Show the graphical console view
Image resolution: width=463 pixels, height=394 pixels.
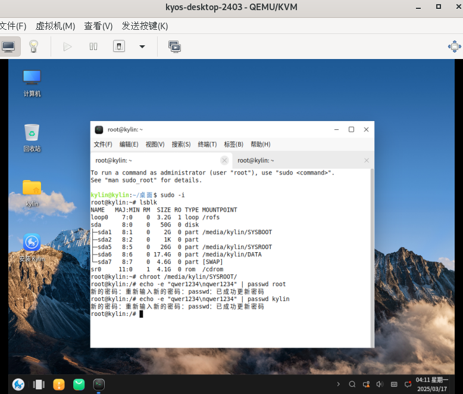8,46
